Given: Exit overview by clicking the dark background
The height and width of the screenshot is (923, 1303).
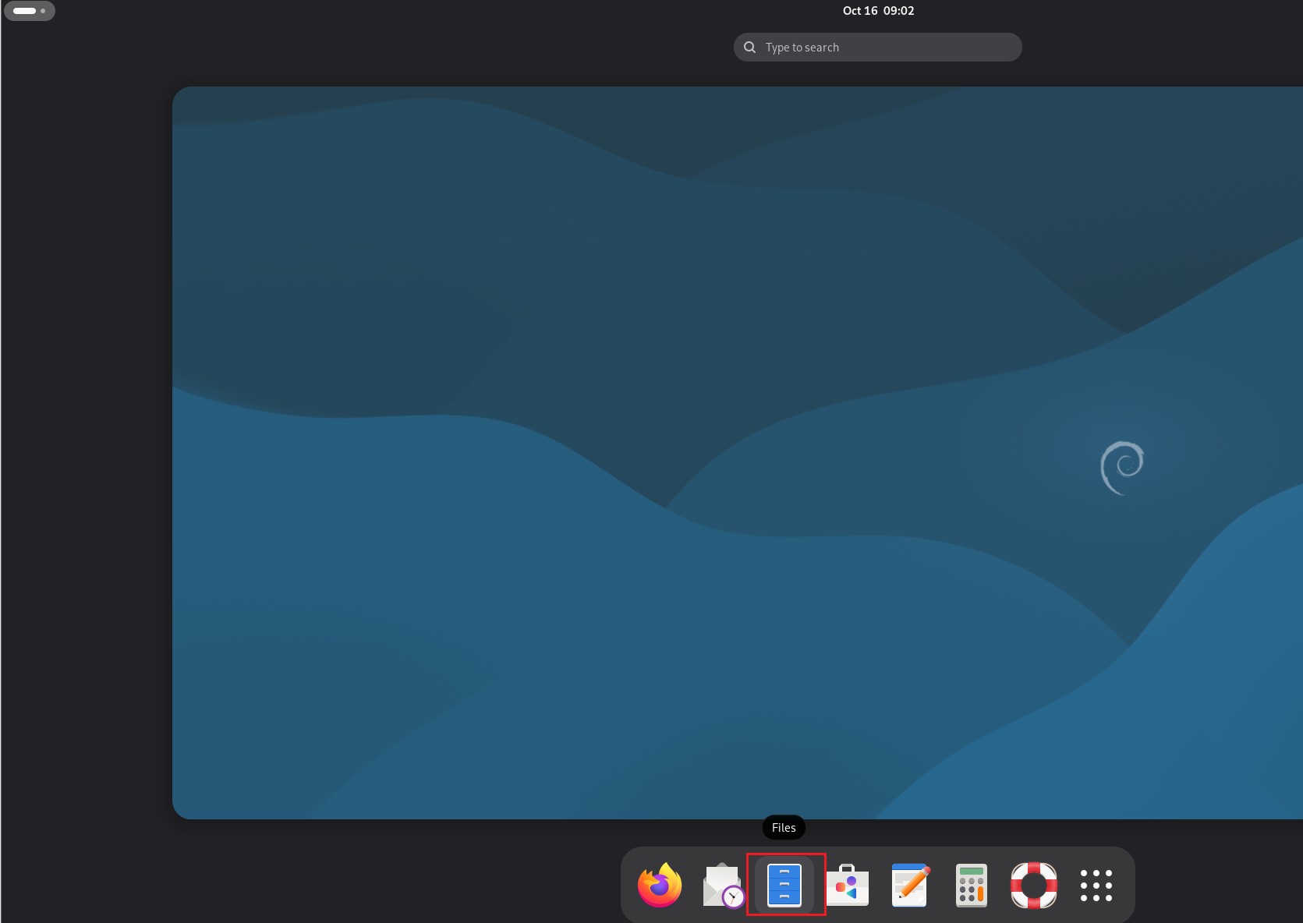Looking at the screenshot, I should pos(86,468).
